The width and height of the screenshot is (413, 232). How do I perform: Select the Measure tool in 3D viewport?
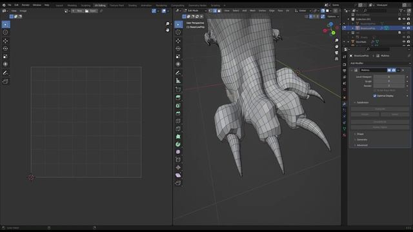[x=178, y=81]
